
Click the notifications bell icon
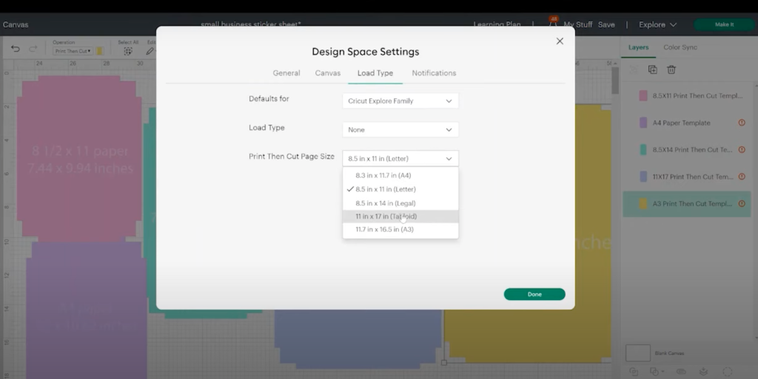552,24
